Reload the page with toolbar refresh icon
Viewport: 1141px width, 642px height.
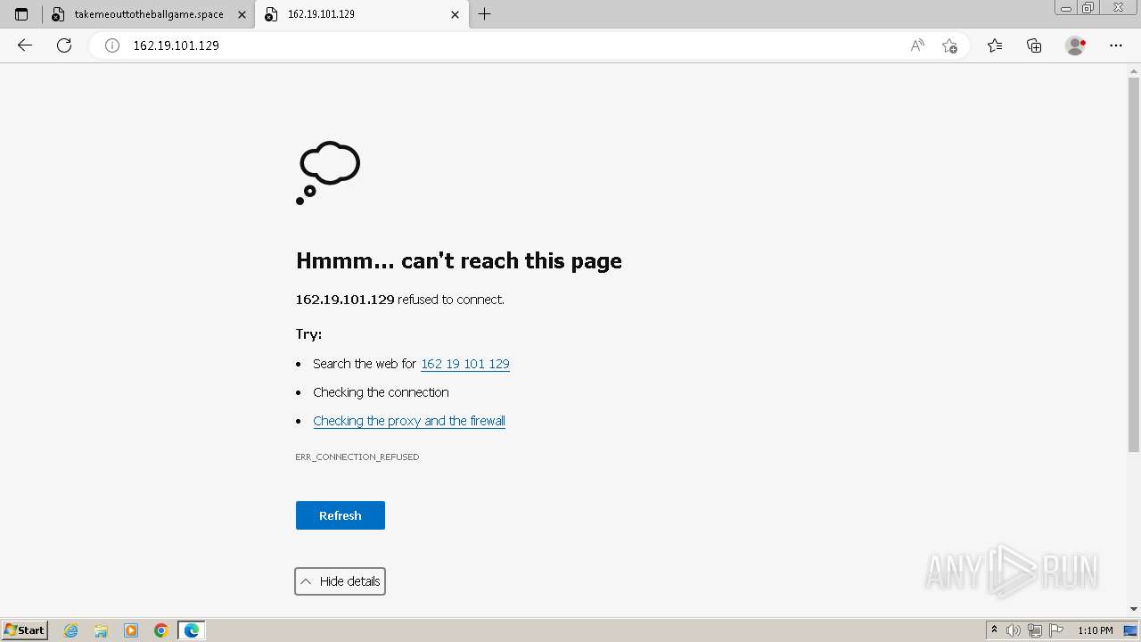64,45
